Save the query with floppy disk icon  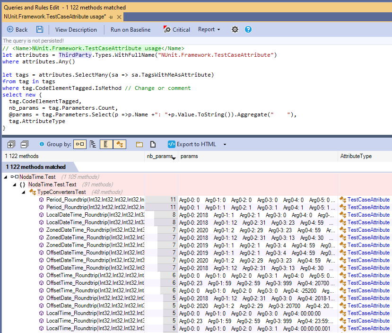pos(40,29)
